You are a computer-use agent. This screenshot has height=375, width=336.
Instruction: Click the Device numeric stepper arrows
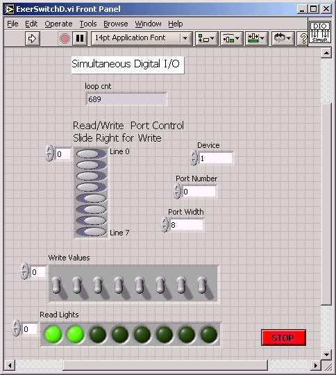pos(194,158)
